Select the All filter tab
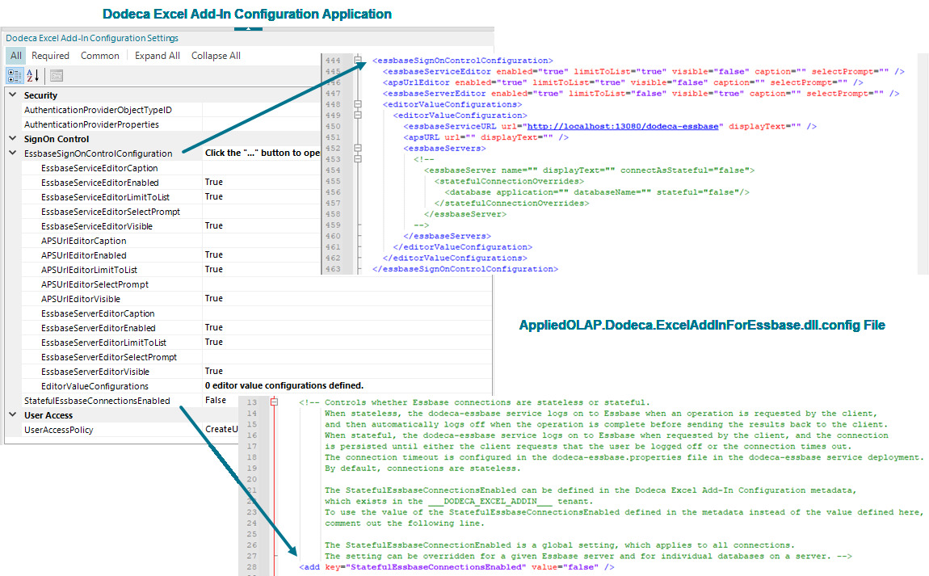Viewport: 929px width, 576px height. click(16, 56)
